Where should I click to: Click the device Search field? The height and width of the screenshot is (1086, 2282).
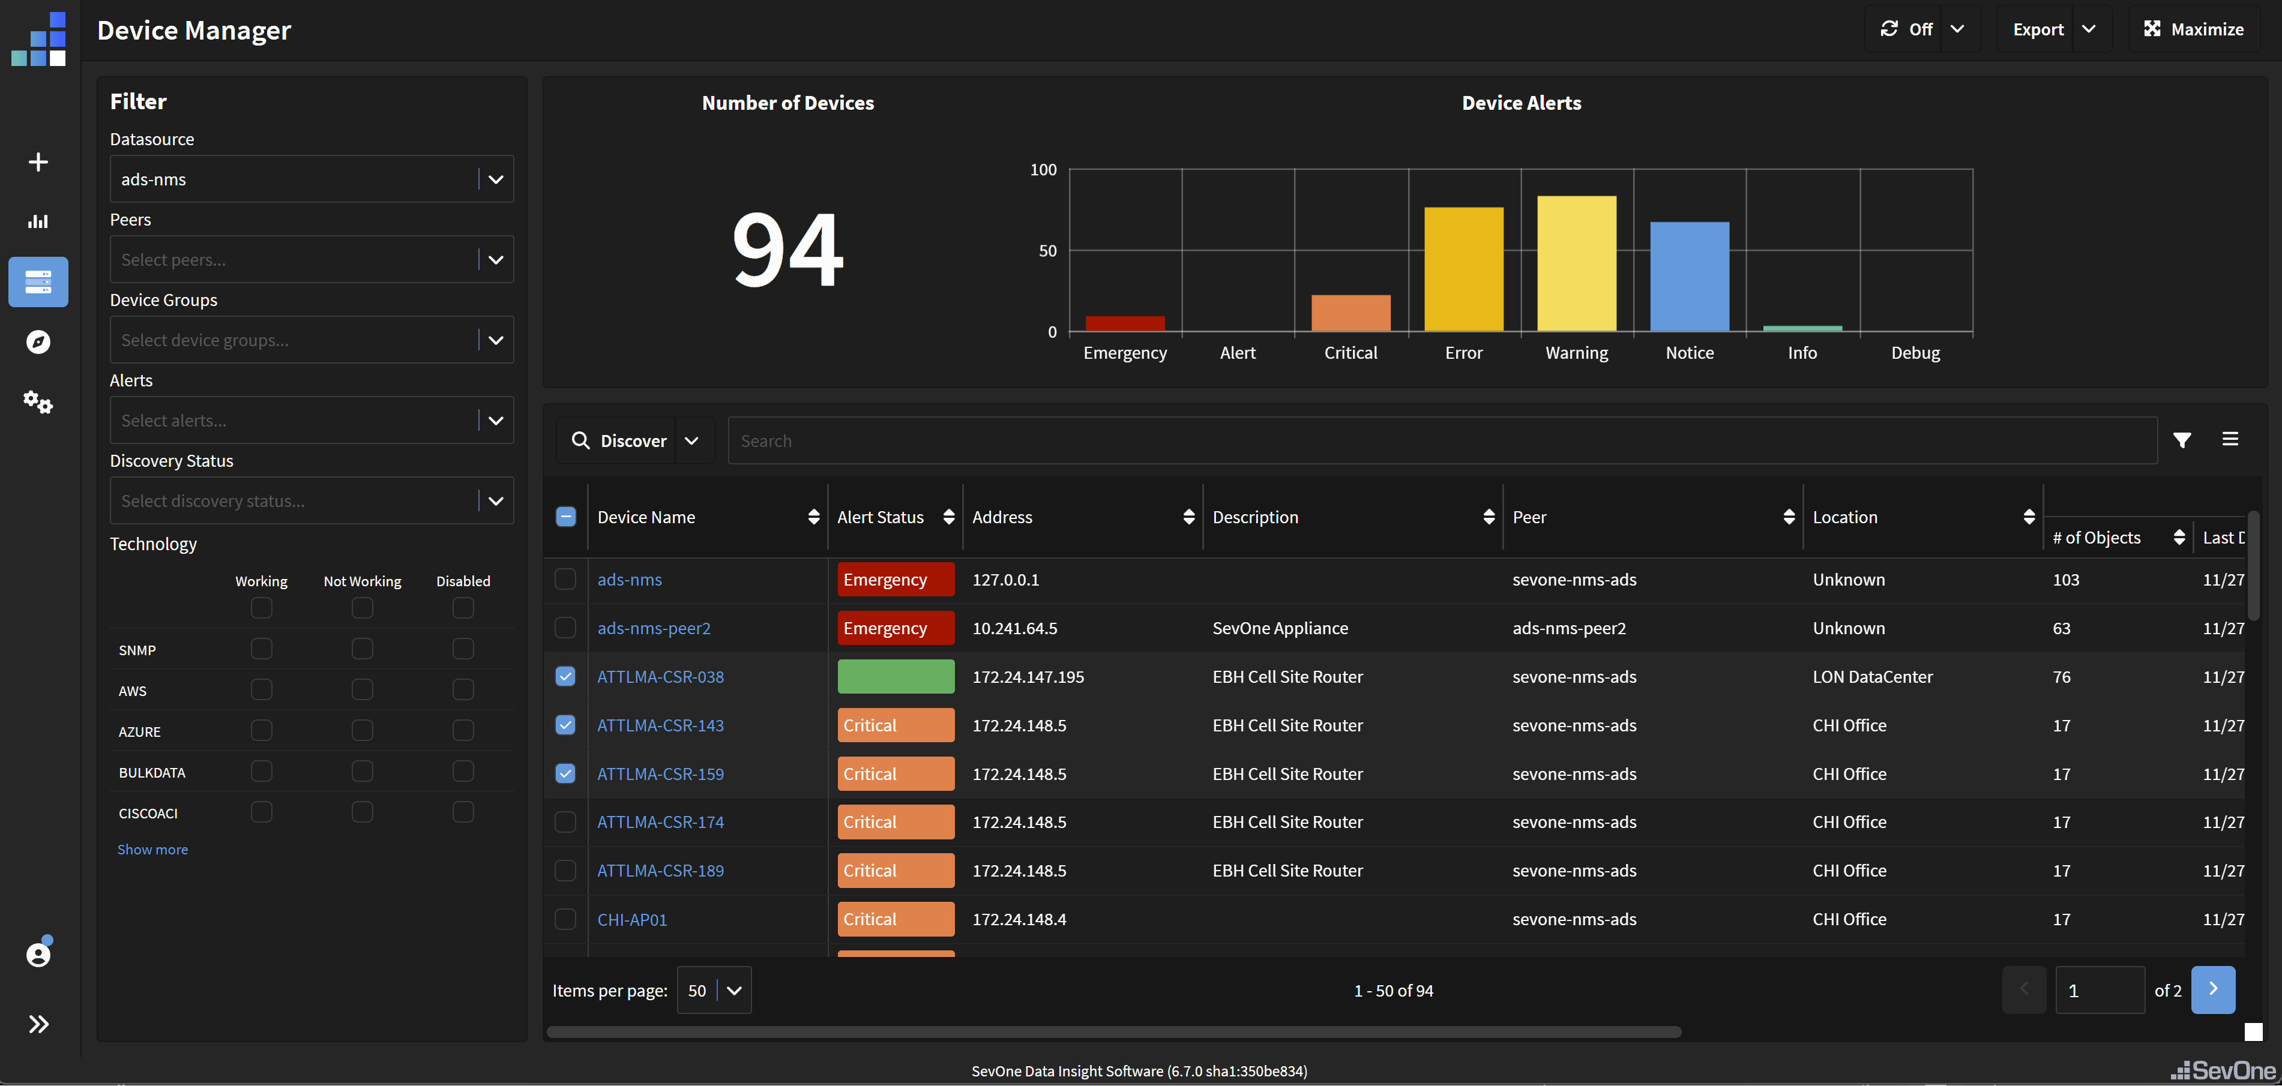1442,440
